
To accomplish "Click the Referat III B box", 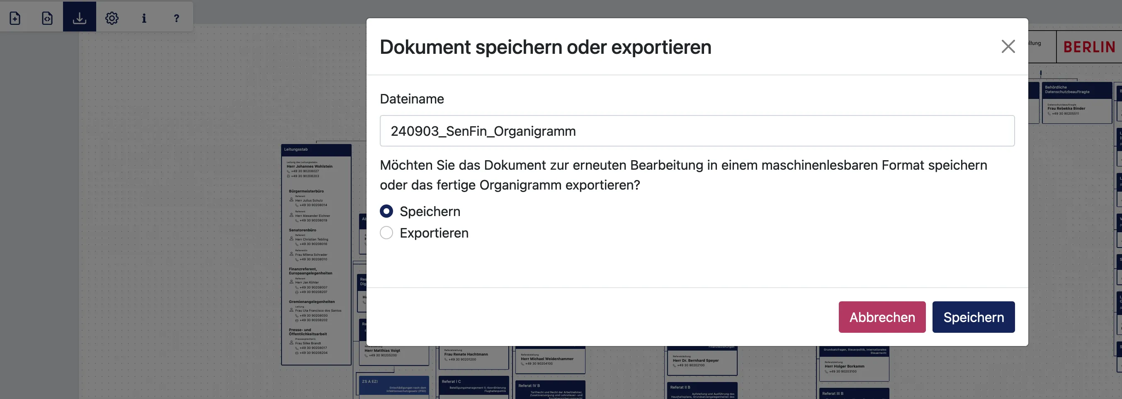I will (854, 393).
